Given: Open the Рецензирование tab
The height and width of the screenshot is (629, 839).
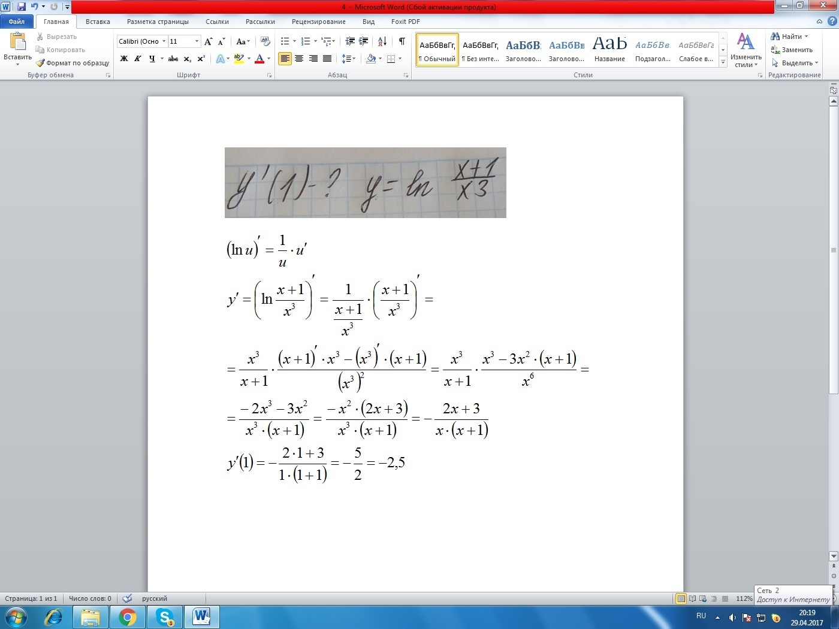Looking at the screenshot, I should coord(318,22).
